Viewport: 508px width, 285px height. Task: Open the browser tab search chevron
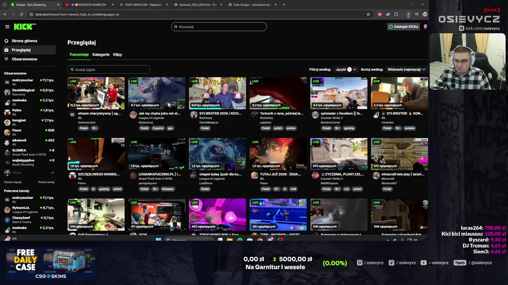coord(4,5)
